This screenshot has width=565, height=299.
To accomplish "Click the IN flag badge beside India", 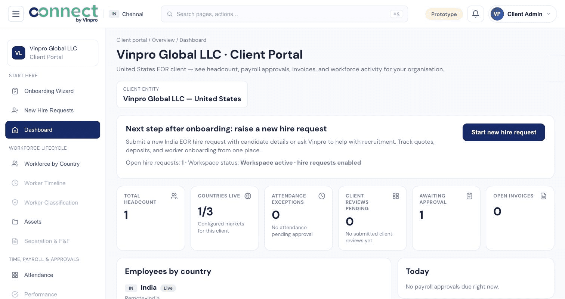I will [x=131, y=288].
